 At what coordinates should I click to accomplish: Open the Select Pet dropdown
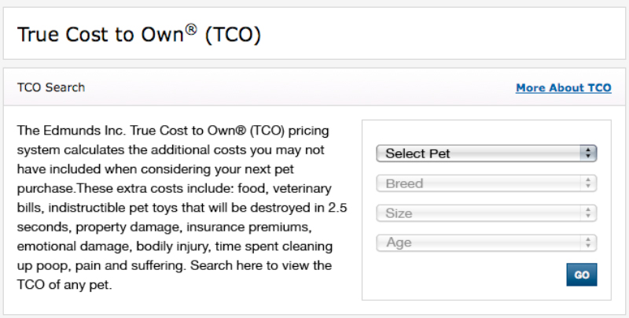point(480,153)
